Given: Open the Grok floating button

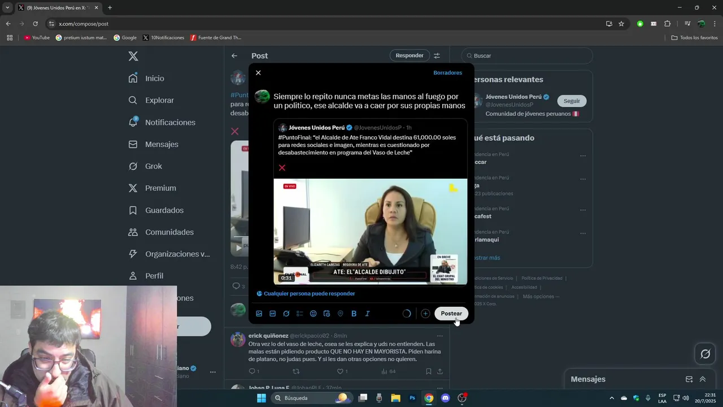Looking at the screenshot, I should 705,354.
